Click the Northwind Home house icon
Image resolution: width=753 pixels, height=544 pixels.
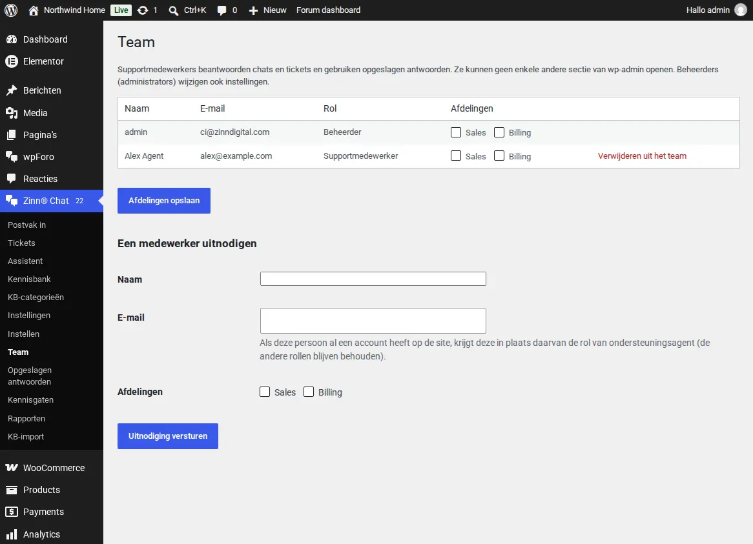(x=33, y=10)
